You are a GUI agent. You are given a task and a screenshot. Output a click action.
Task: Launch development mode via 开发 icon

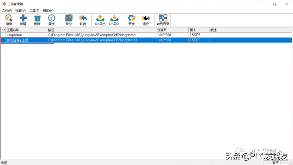click(132, 20)
